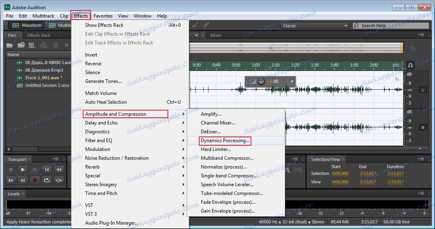Click the Import File icon

coord(21,45)
